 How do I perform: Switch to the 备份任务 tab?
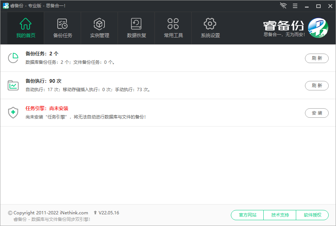62,28
